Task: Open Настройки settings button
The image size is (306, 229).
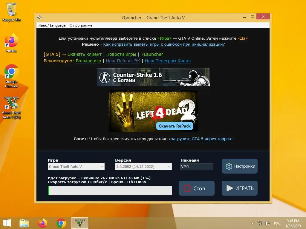Action: tap(239, 166)
